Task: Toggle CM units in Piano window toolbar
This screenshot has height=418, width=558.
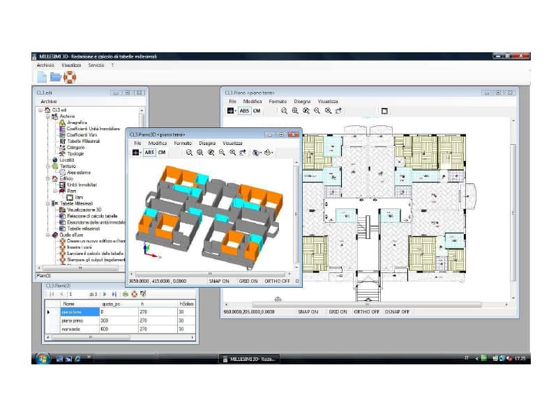Action: tap(257, 111)
